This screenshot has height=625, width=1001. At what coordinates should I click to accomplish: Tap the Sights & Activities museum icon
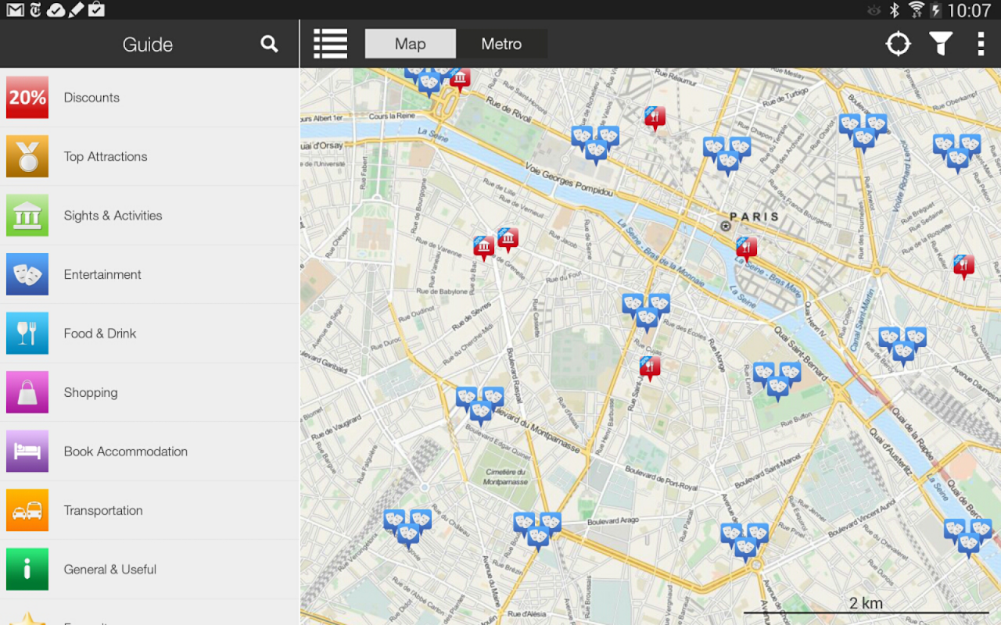pyautogui.click(x=27, y=215)
